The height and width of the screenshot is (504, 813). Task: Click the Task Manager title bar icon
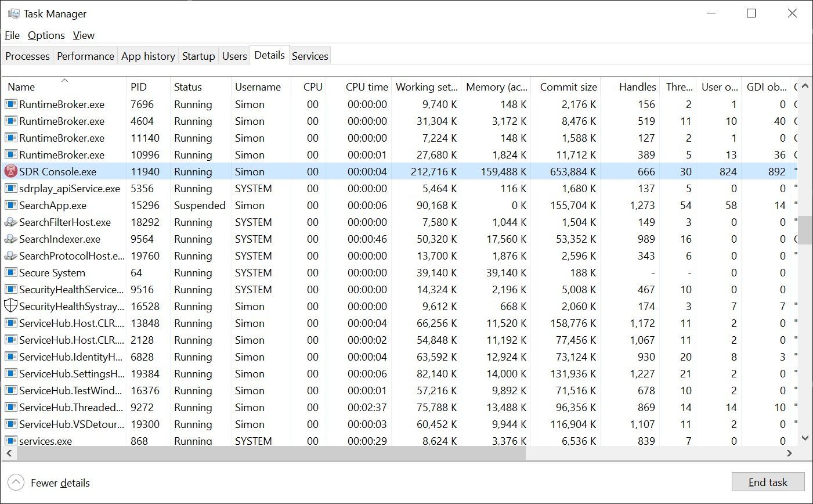pos(14,13)
